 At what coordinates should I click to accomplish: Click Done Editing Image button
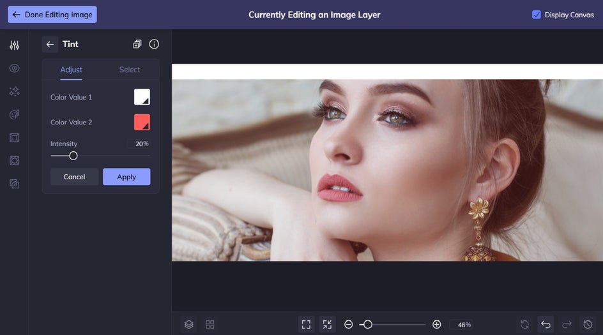click(52, 15)
